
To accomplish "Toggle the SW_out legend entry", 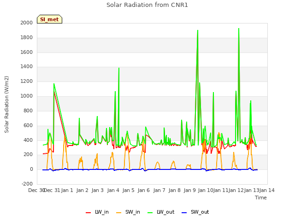I will (x=195, y=212).
